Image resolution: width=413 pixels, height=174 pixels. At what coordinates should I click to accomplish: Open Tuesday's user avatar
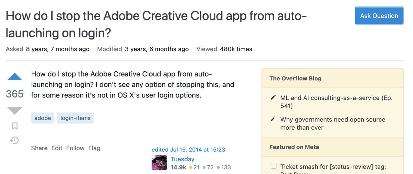[159, 162]
